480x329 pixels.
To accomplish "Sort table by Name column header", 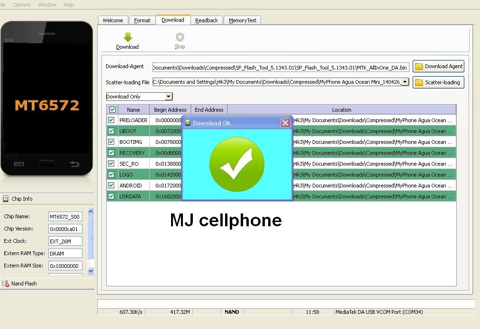I will [x=133, y=110].
